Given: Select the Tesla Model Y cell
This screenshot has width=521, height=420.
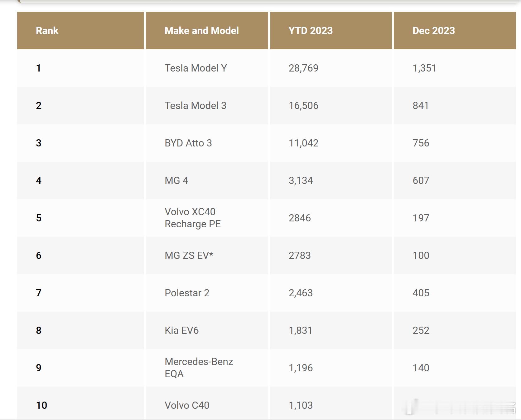Looking at the screenshot, I should [x=207, y=68].
